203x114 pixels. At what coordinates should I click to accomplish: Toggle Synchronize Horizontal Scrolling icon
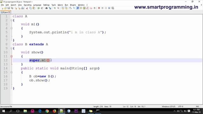(66, 8)
